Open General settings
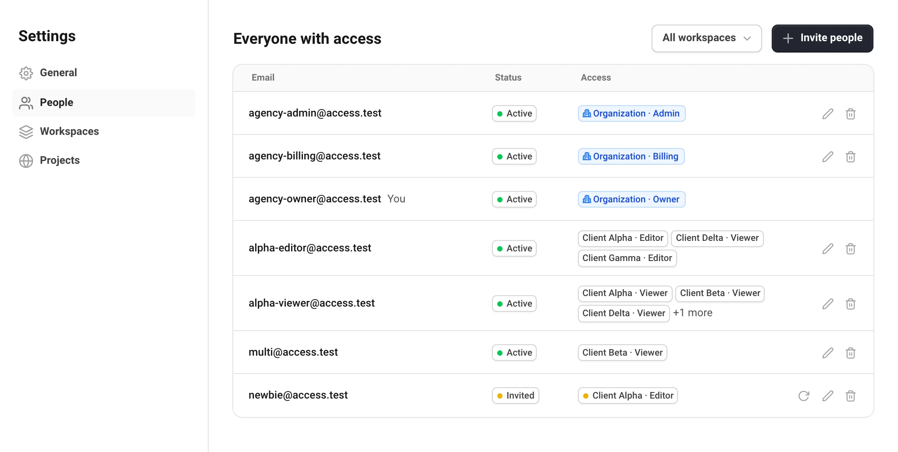Screen dimensions: 898x452 [x=103, y=73]
